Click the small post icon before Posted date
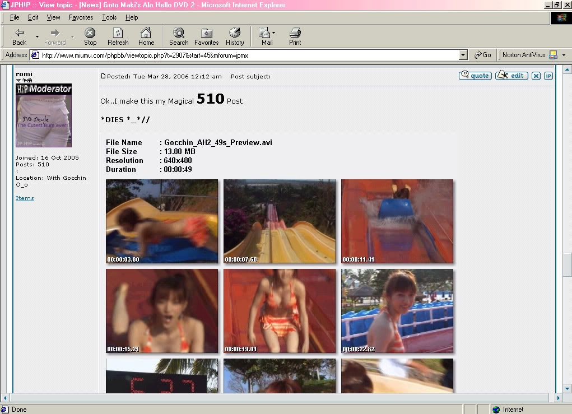 [103, 76]
